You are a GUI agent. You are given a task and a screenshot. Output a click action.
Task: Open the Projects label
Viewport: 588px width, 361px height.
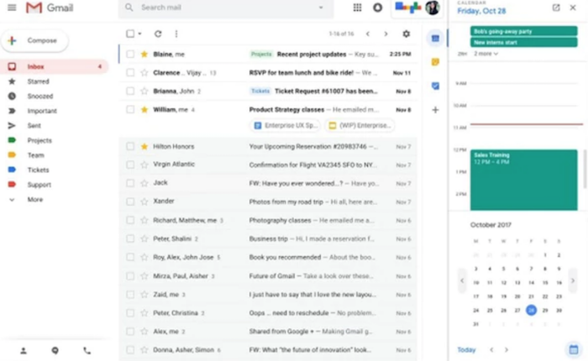(x=39, y=140)
